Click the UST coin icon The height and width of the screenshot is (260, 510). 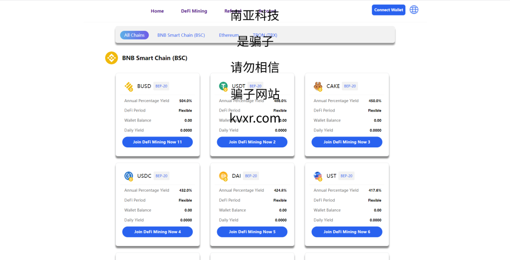coord(318,176)
